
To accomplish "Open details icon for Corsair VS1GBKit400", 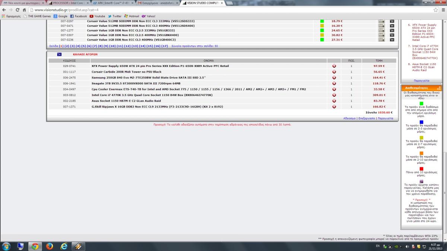I will (x=381, y=35).
